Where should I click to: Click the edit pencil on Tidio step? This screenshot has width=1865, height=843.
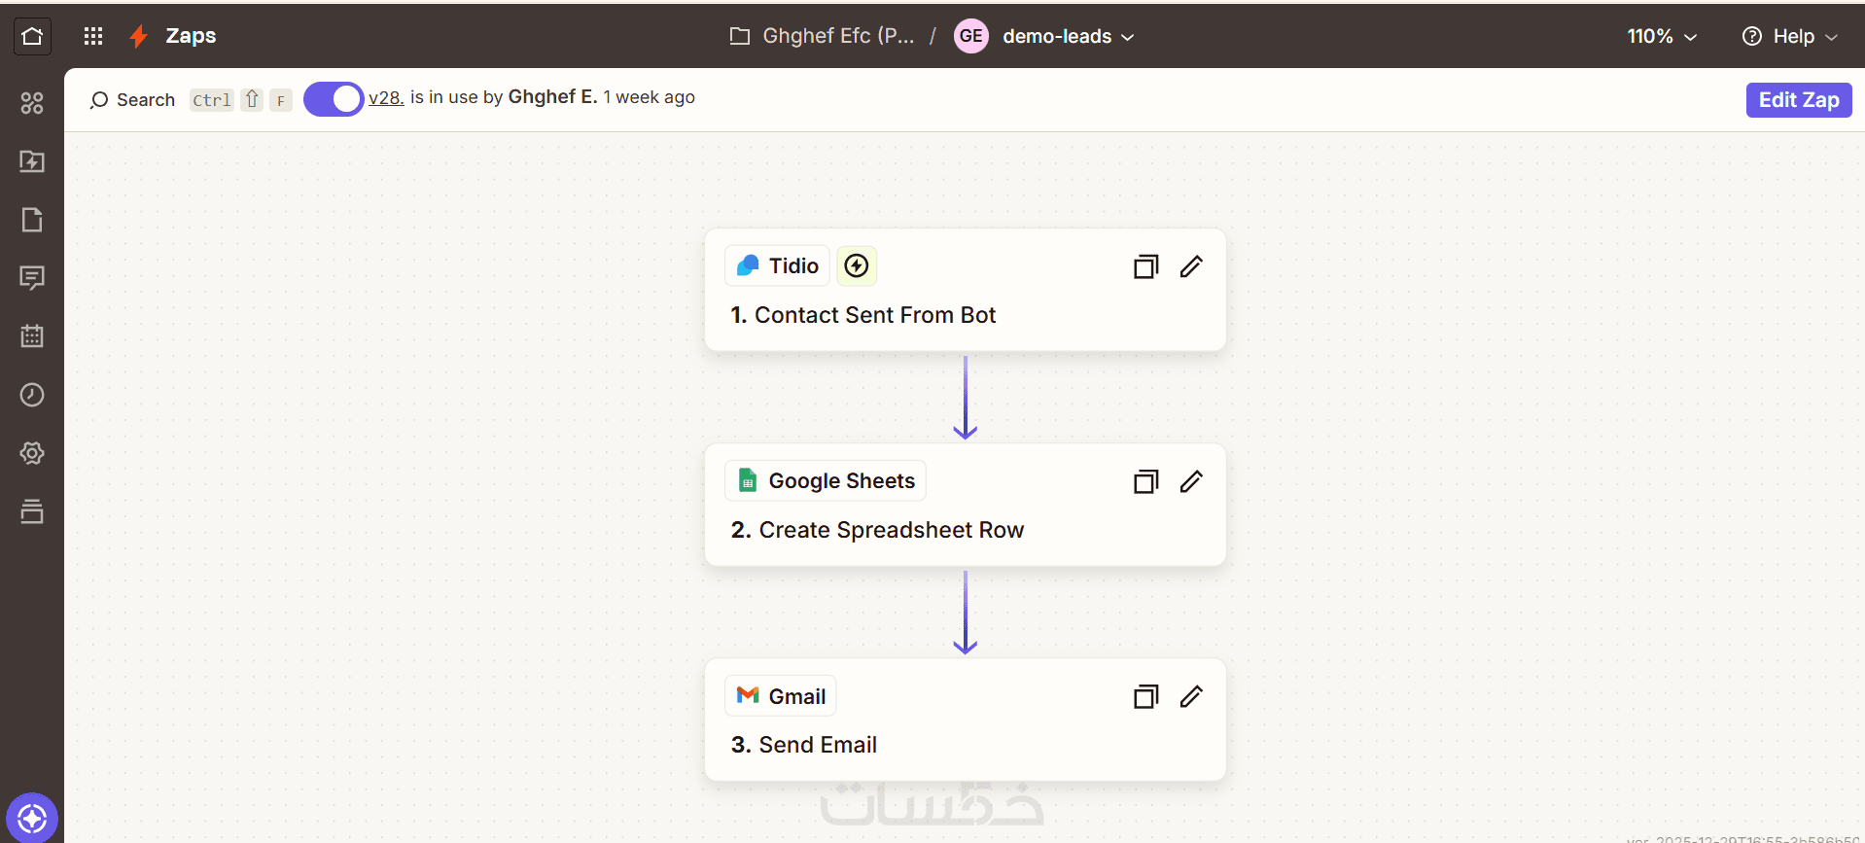click(x=1191, y=266)
